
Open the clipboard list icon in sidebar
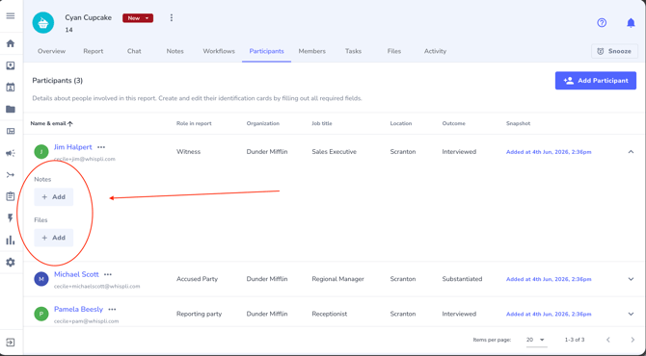[x=11, y=196]
